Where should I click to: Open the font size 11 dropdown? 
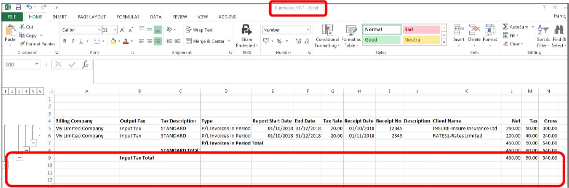click(x=116, y=30)
